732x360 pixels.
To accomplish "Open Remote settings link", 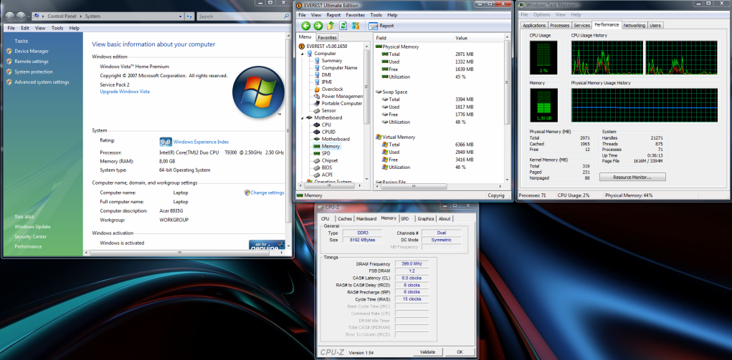I will 32,62.
